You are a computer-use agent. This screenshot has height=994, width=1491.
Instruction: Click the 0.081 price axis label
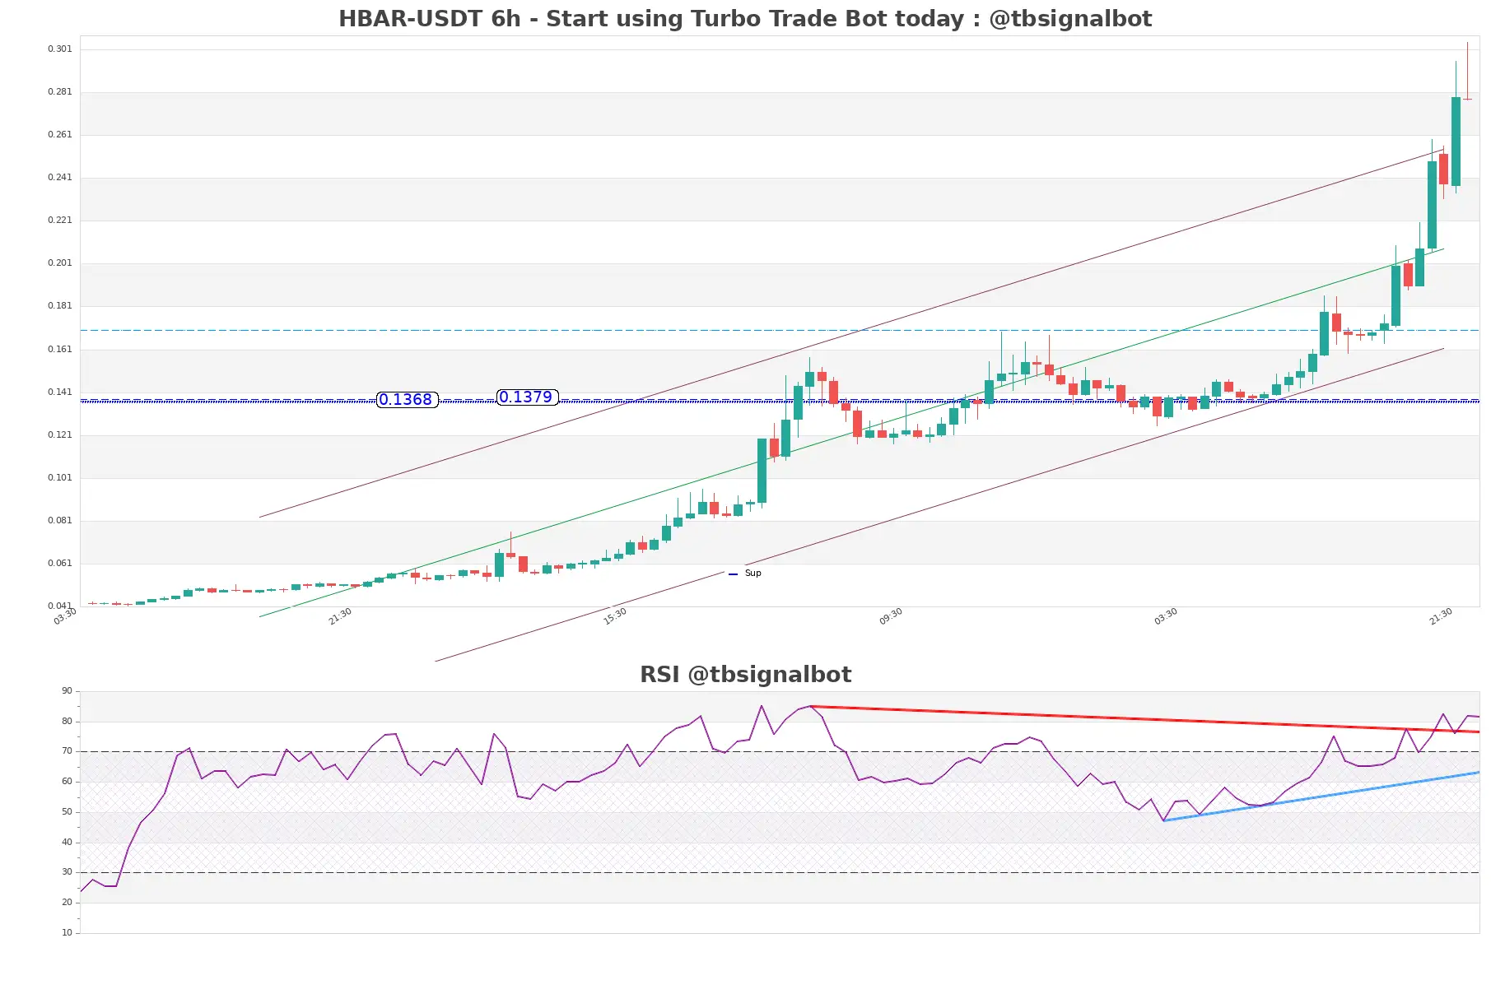coord(59,521)
